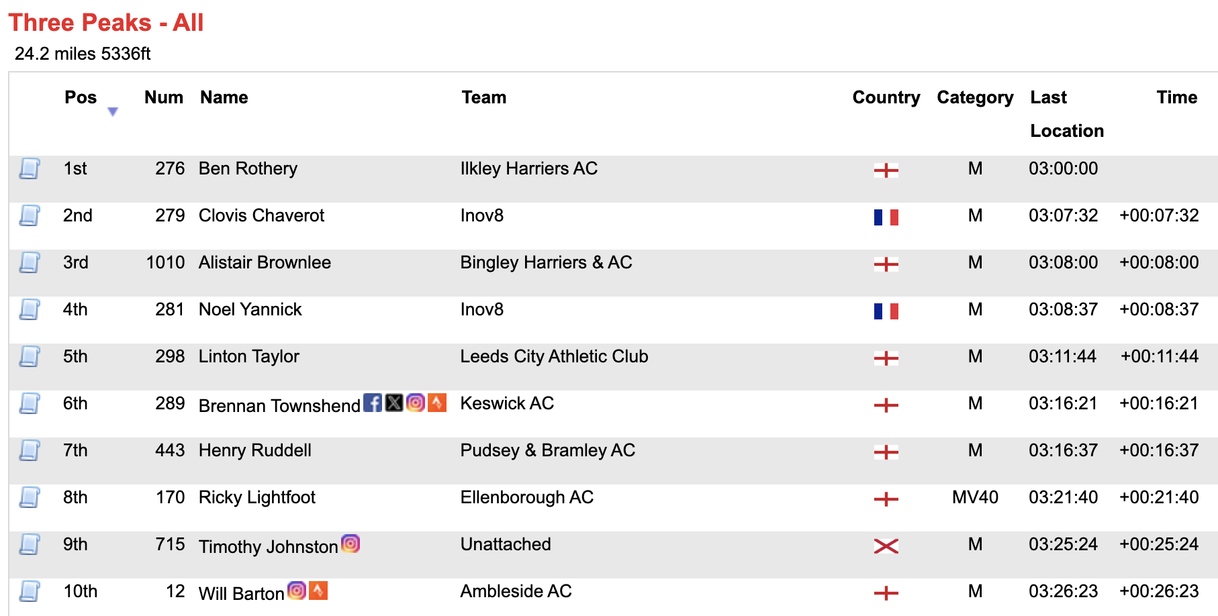Sort results by Name column header

click(x=224, y=97)
